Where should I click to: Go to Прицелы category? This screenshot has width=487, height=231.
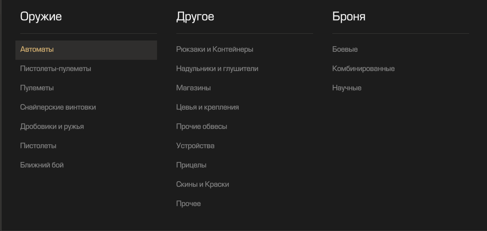pos(191,165)
